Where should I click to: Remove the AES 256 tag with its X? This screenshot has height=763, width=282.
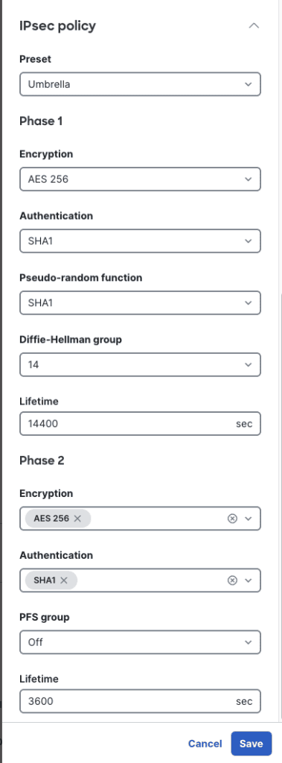pyautogui.click(x=77, y=519)
